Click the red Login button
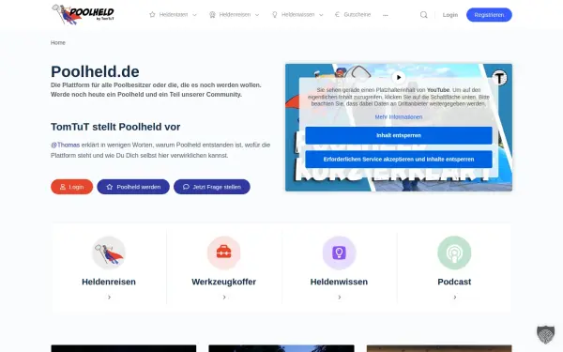Screen dimensions: 563x352 [72, 187]
